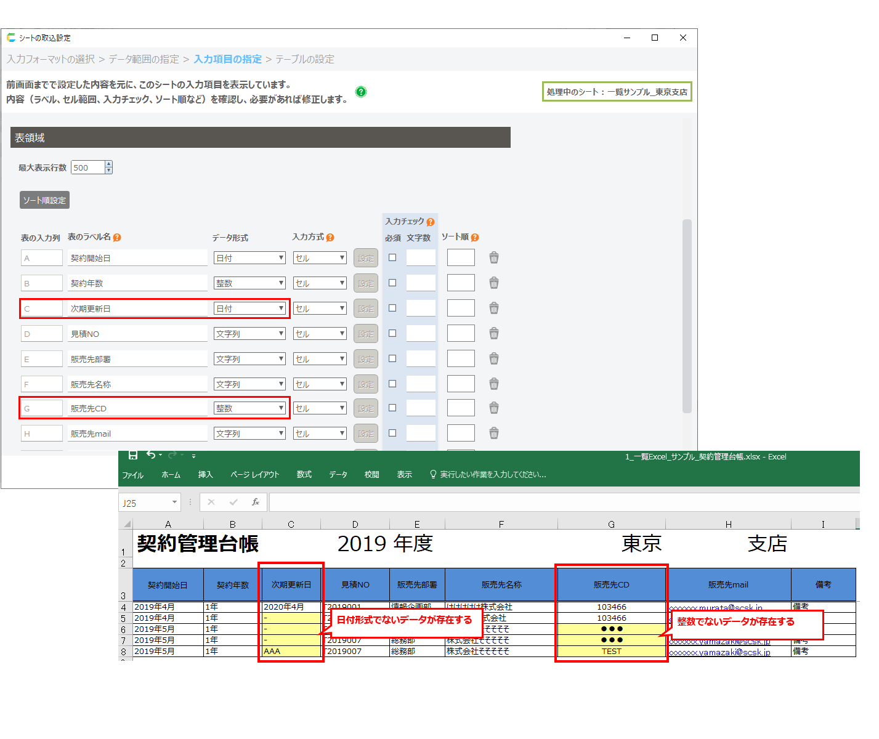Tick the 必須 checkbox for 販売先名称
Image resolution: width=879 pixels, height=739 pixels.
coord(392,384)
